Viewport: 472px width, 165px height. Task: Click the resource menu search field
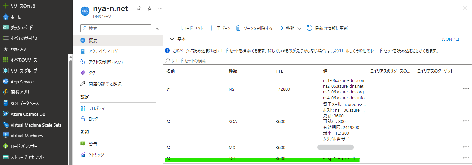(116, 28)
